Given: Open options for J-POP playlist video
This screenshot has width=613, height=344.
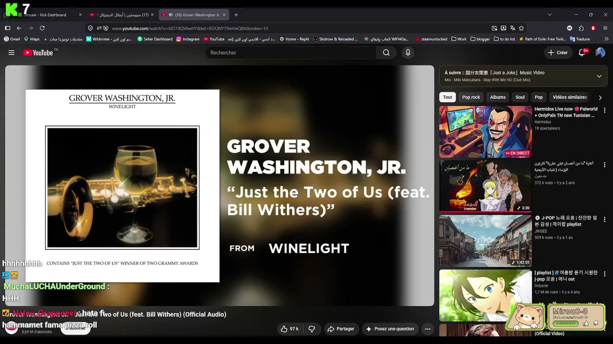Looking at the screenshot, I should (x=604, y=219).
